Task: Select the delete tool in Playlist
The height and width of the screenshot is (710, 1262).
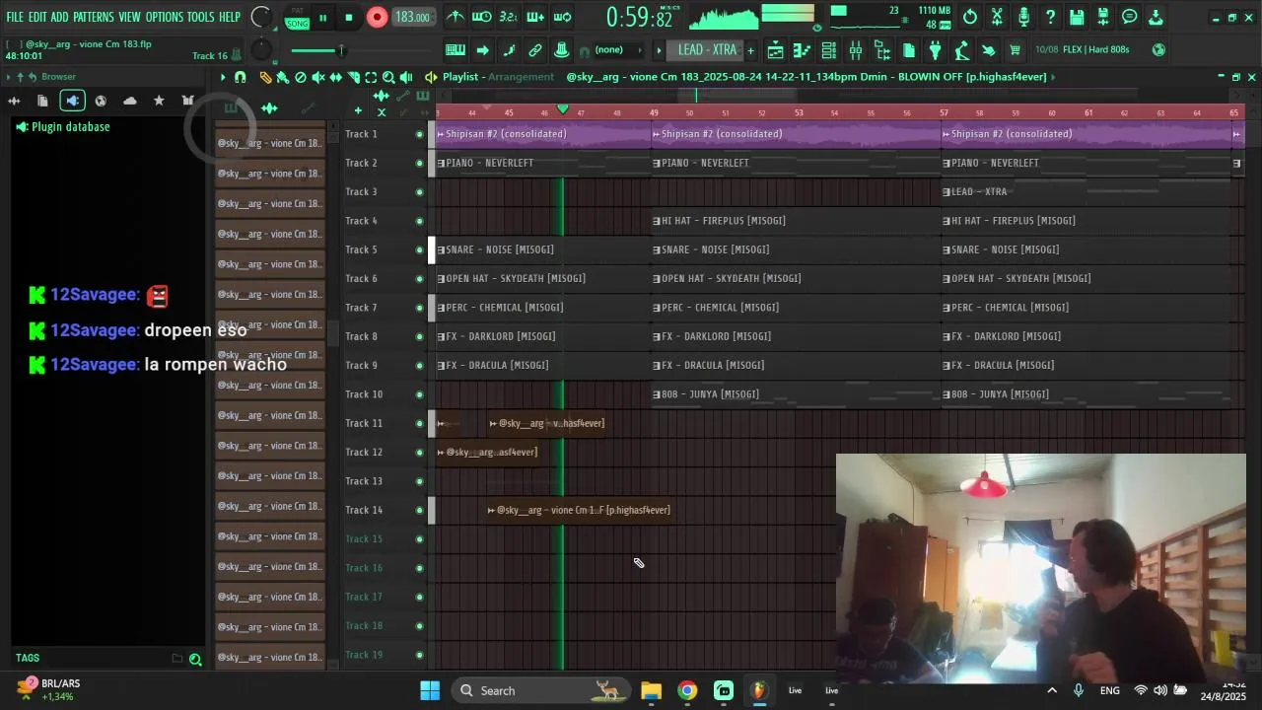Action: pos(301,77)
